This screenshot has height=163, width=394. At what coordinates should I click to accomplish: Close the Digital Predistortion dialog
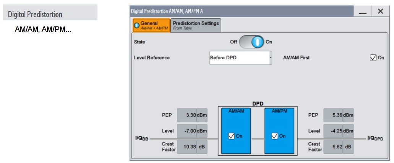coord(380,12)
